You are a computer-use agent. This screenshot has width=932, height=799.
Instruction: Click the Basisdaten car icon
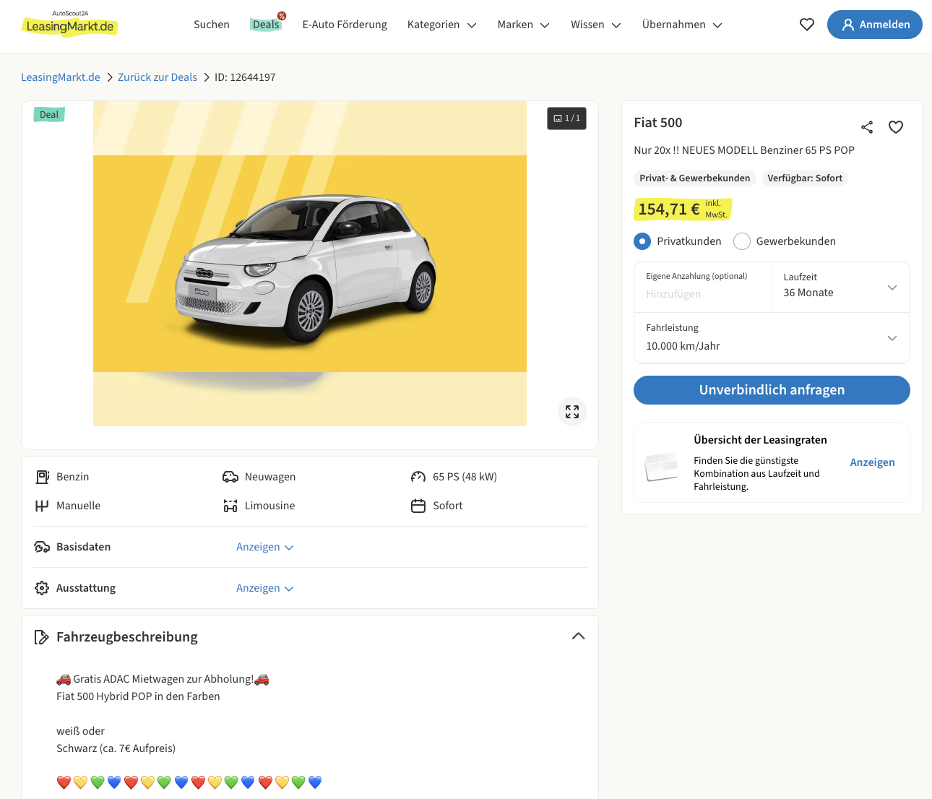42,547
